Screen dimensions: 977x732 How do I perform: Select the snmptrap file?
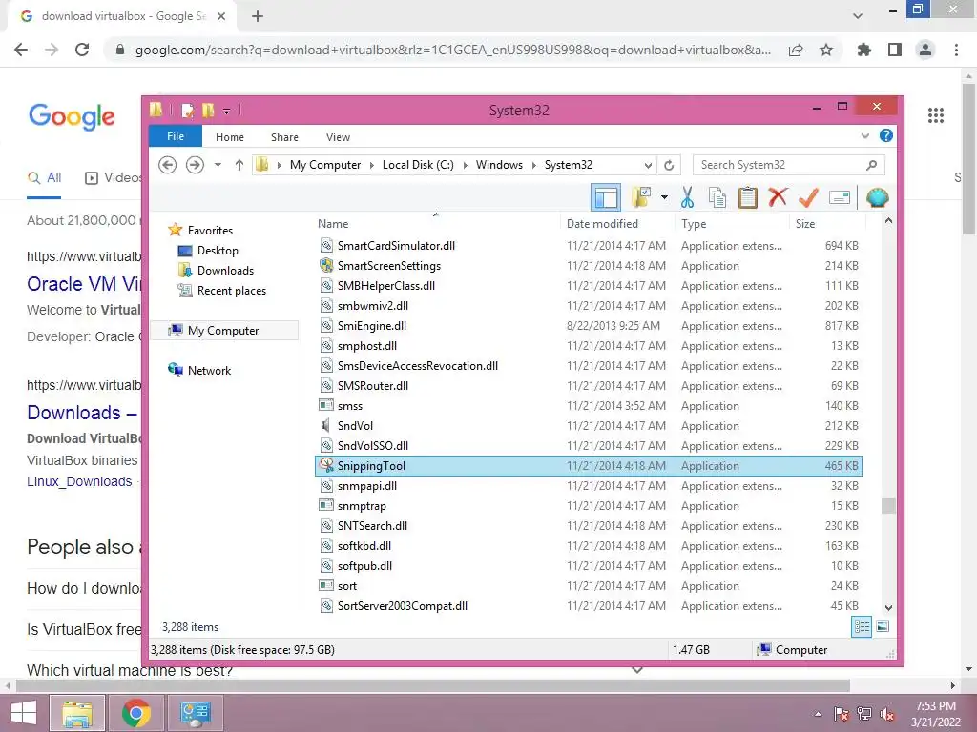588,506
